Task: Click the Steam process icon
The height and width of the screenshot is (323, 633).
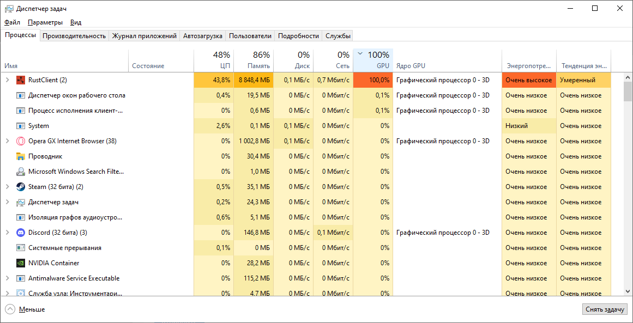Action: [21, 187]
